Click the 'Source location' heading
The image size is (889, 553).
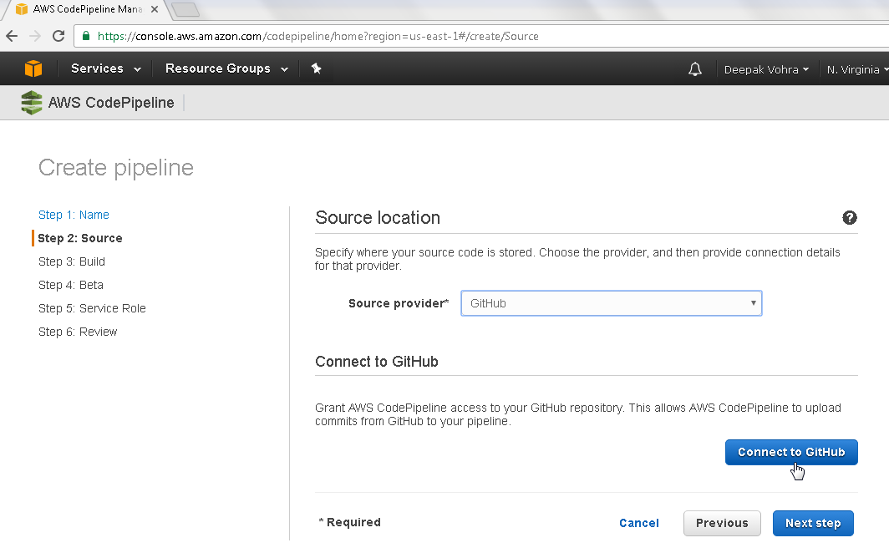pyautogui.click(x=378, y=217)
